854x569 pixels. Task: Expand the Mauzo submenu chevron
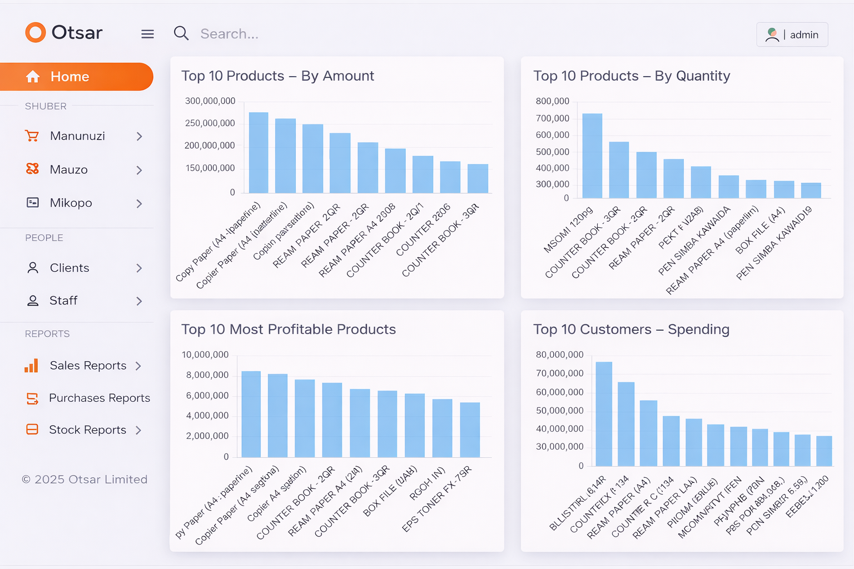click(139, 170)
